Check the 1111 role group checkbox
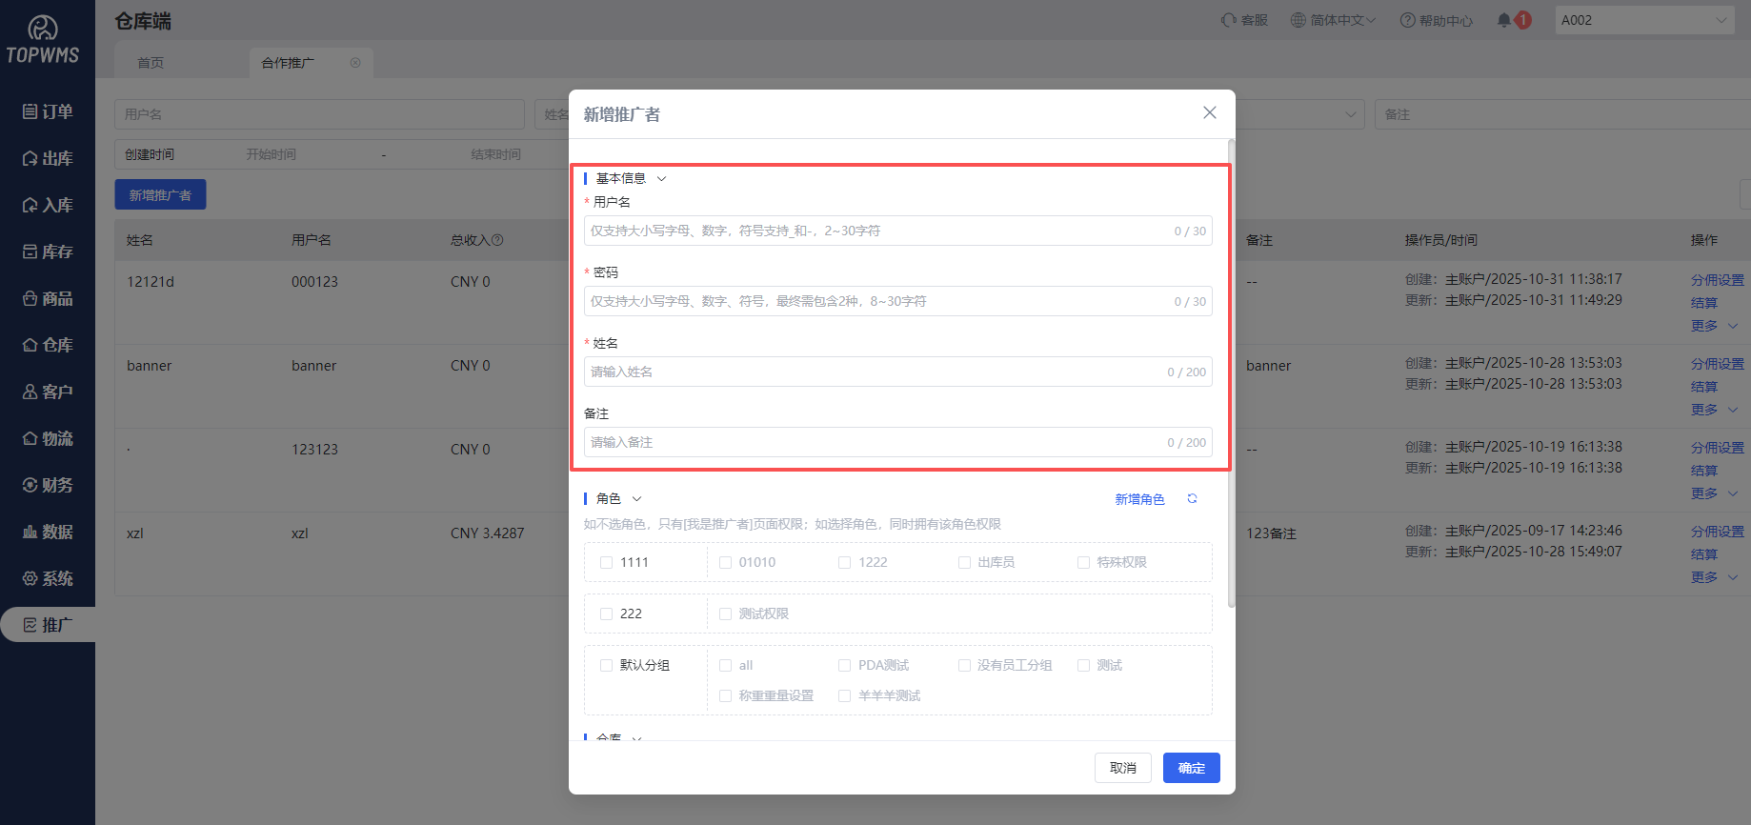The image size is (1751, 825). pyautogui.click(x=606, y=563)
